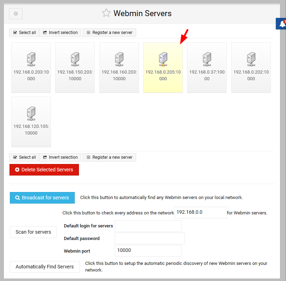Click server icon for 192.168.0.203
Image resolution: width=286 pixels, height=281 pixels.
point(31,59)
